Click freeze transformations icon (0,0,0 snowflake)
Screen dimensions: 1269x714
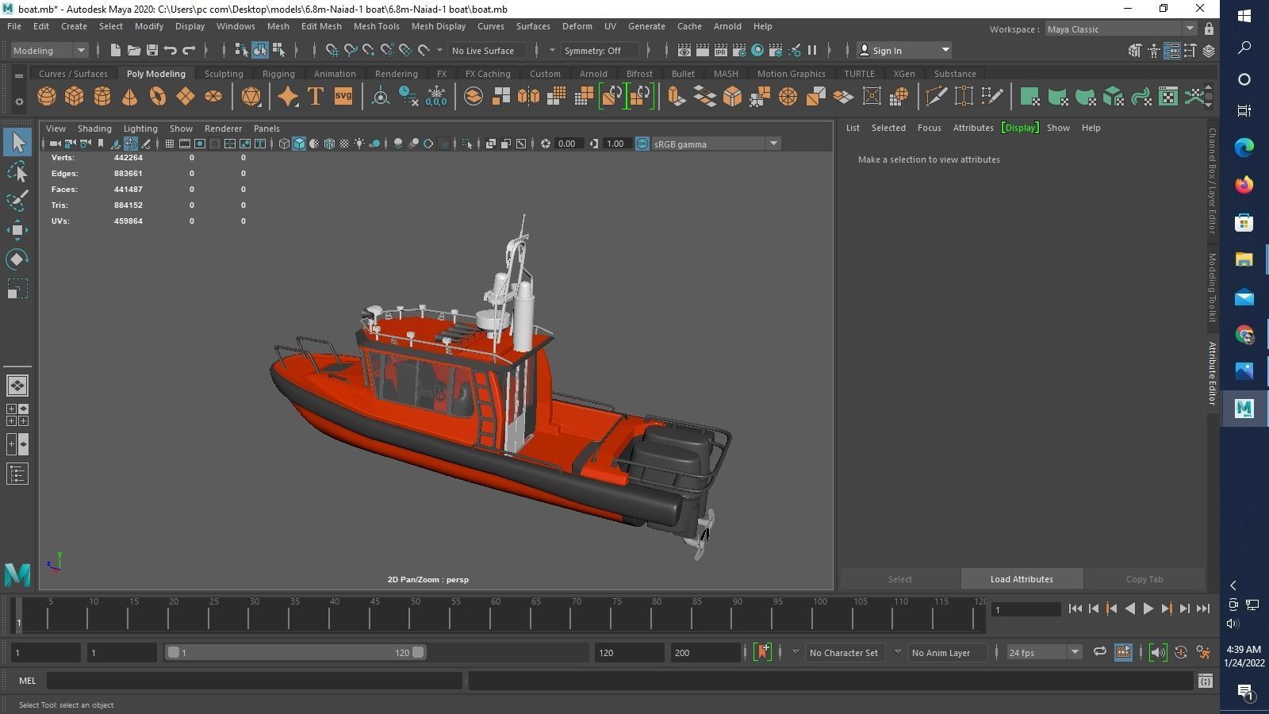click(x=436, y=97)
